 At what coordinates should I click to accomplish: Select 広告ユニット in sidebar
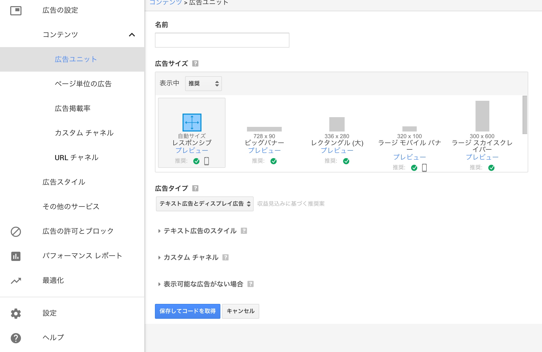76,59
